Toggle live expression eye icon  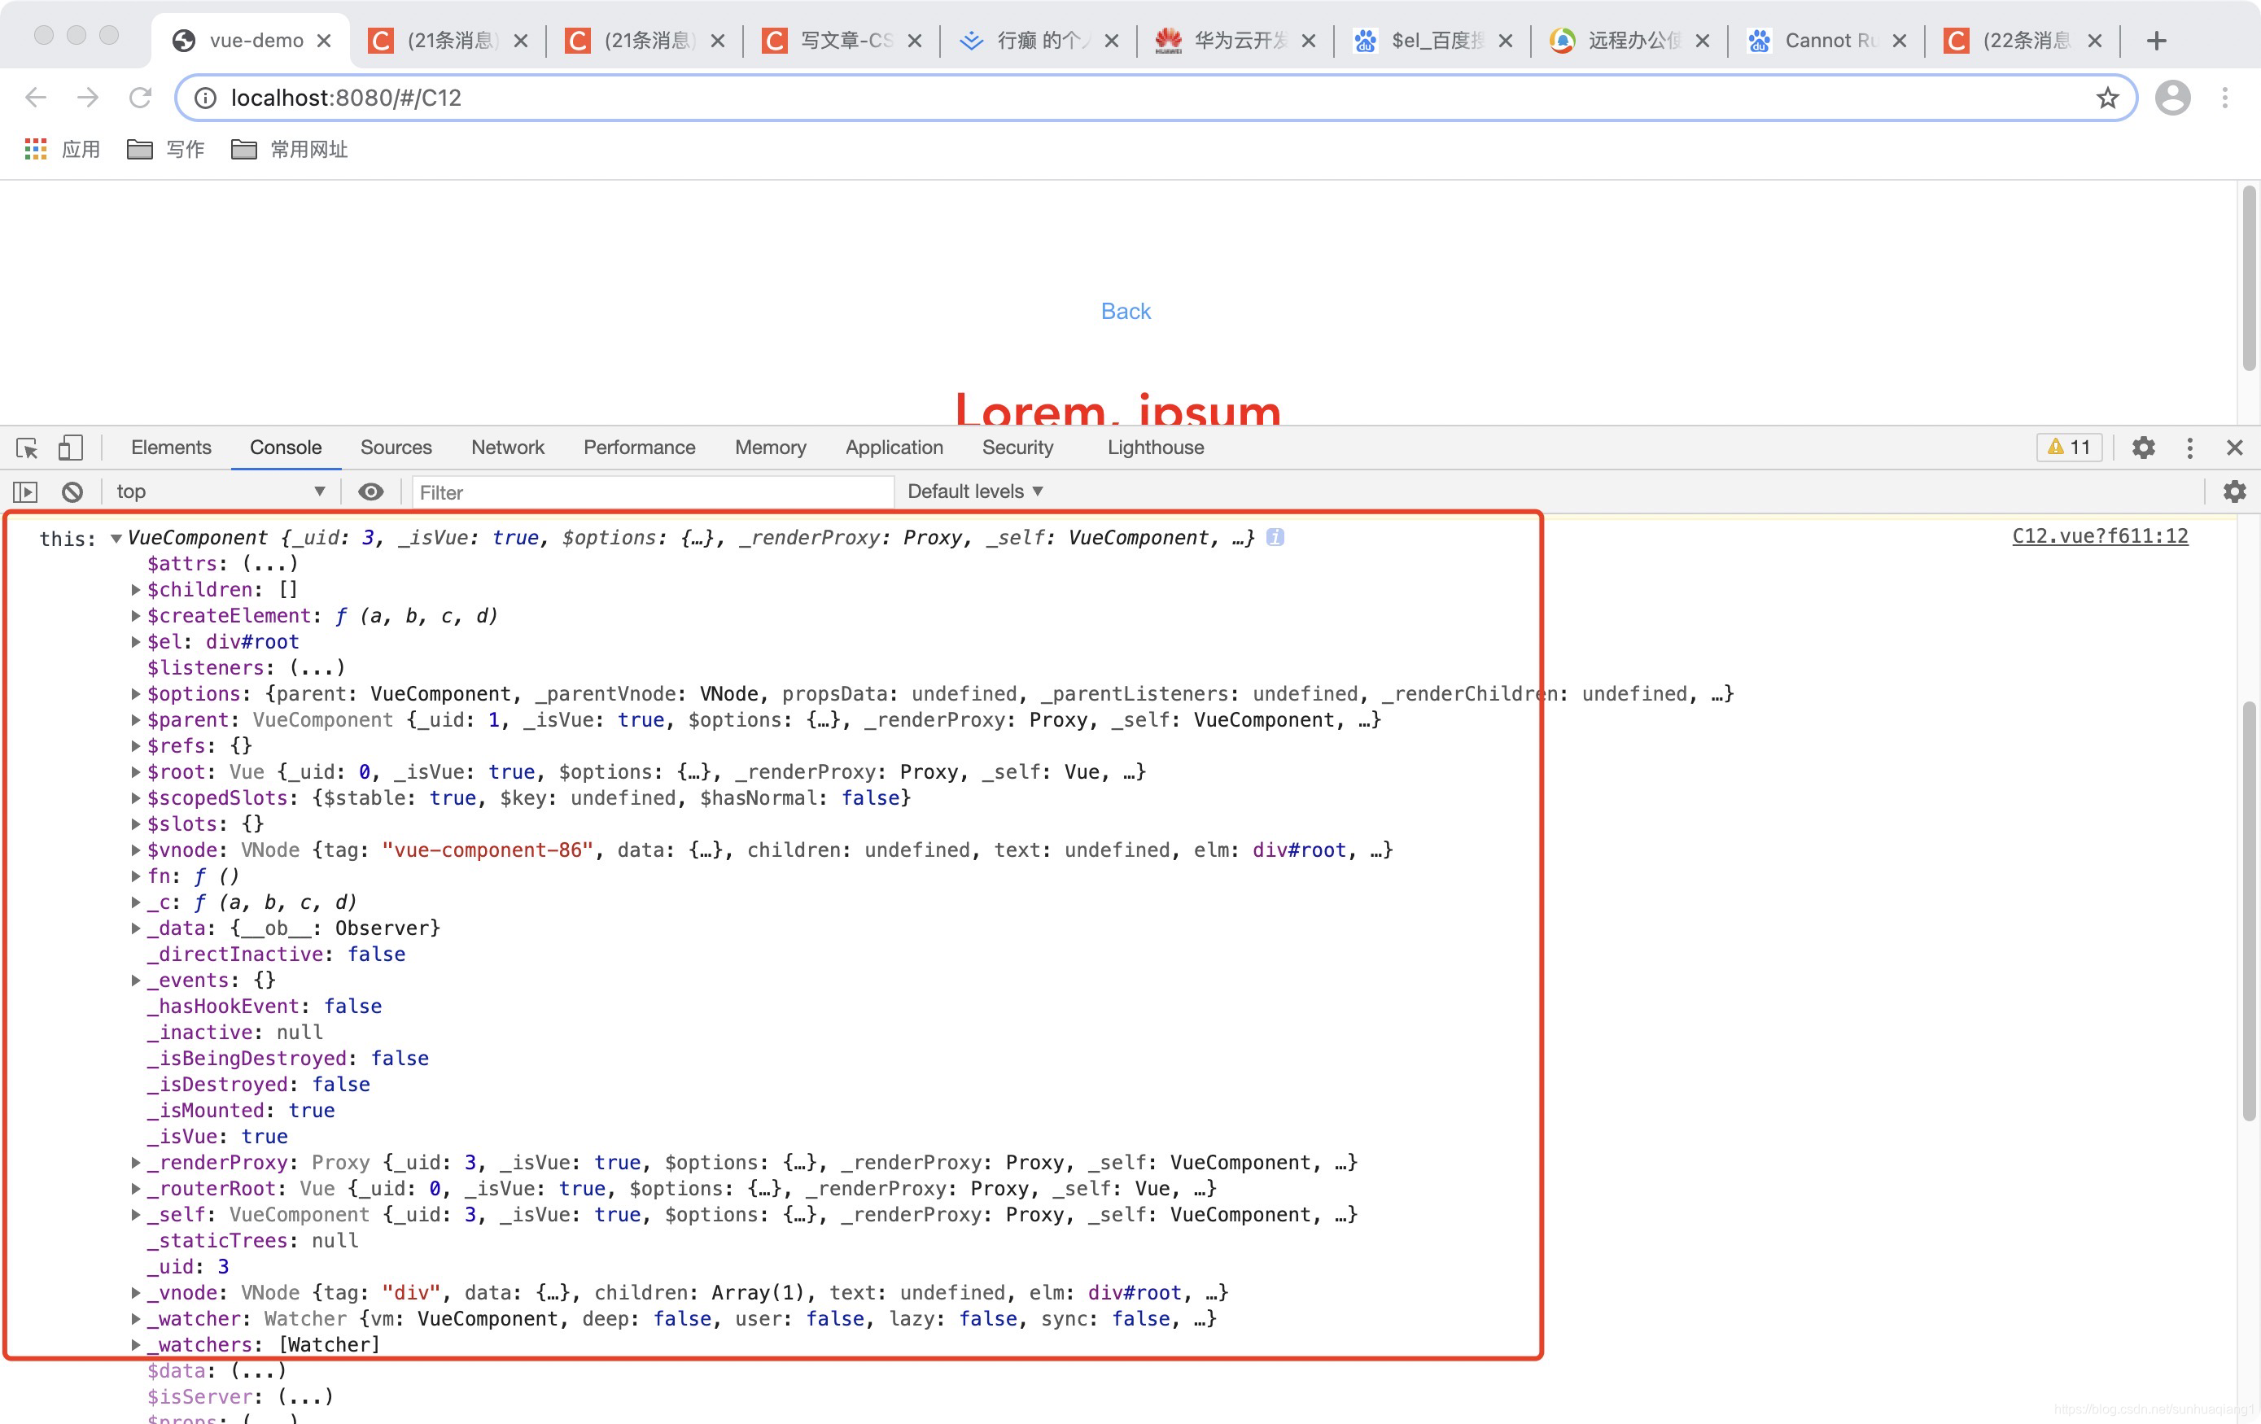[x=371, y=491]
